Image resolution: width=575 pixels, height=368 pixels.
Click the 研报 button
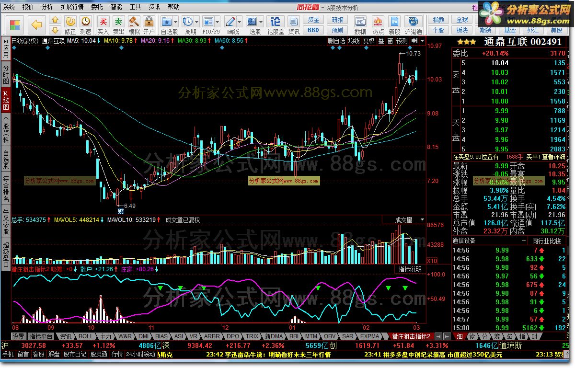tap(338, 20)
